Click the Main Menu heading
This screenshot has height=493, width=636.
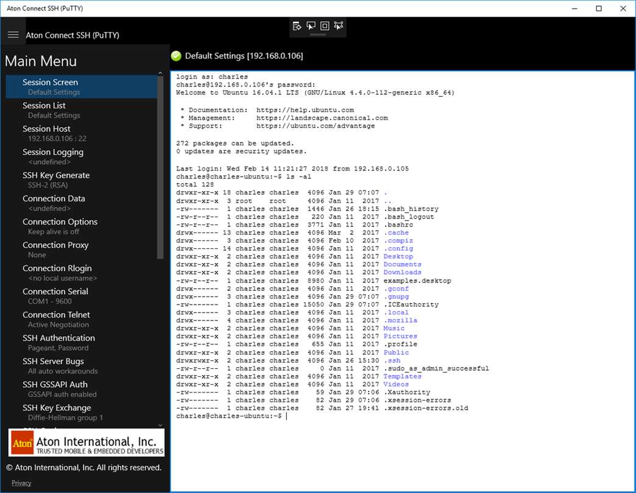[x=41, y=61]
